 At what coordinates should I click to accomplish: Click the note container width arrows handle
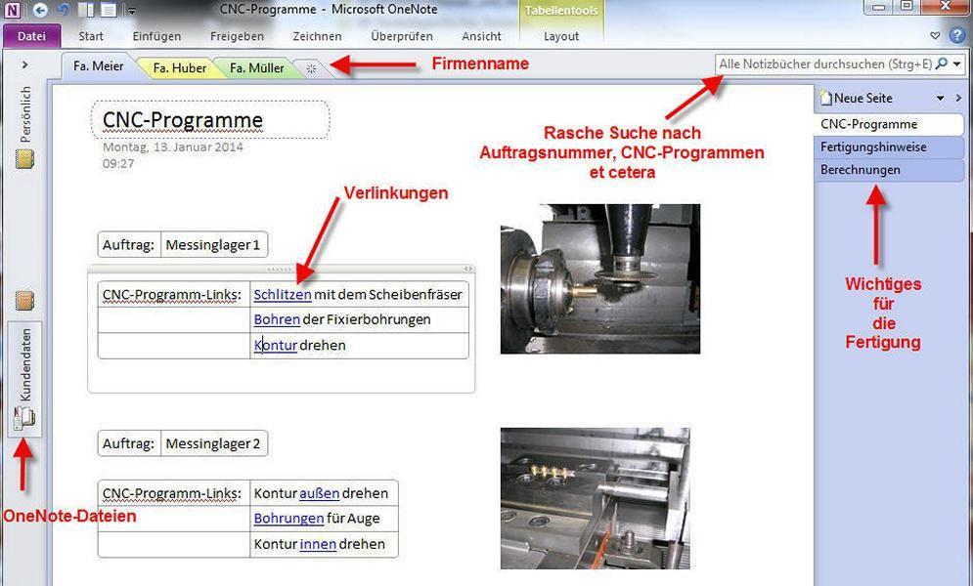click(468, 269)
